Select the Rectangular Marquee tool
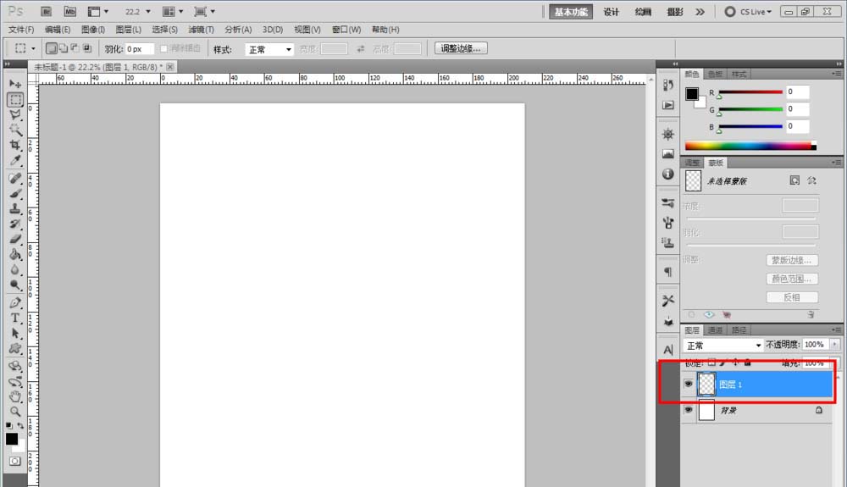847x487 pixels. coord(15,99)
